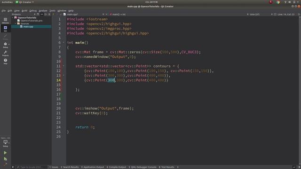The image size is (301, 169).
Task: Open the Application Output pane
Action: (x=93, y=167)
